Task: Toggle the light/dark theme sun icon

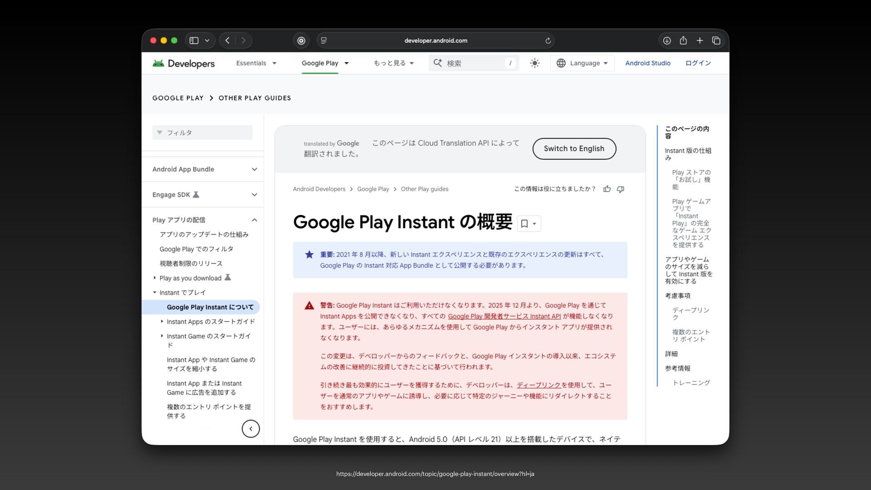Action: pos(535,63)
